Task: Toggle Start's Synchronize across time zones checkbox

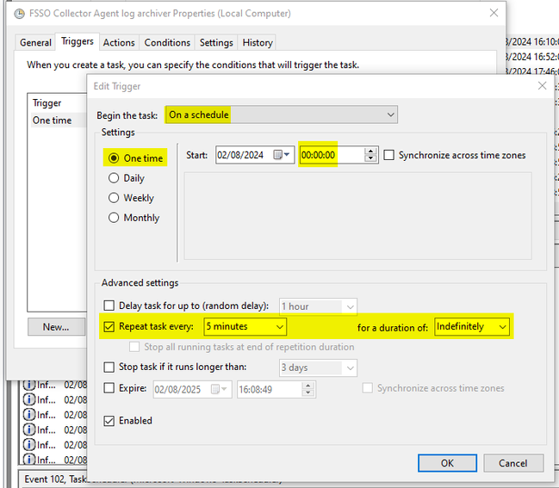Action: pyautogui.click(x=389, y=155)
